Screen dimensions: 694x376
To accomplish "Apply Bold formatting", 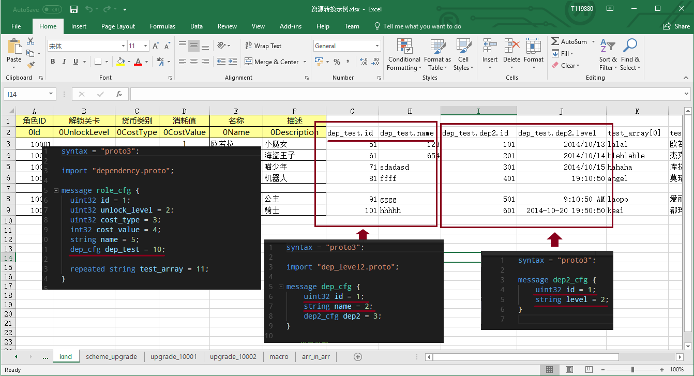I will [53, 62].
